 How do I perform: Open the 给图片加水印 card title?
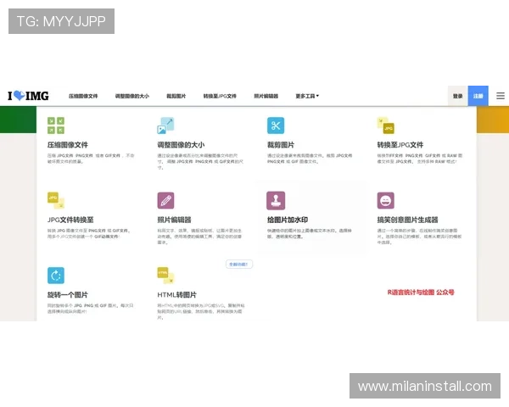[x=288, y=220]
